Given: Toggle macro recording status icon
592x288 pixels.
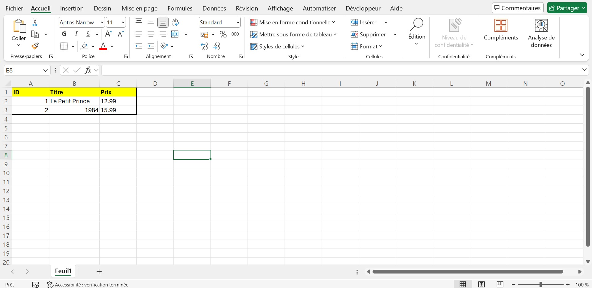Looking at the screenshot, I should [x=35, y=285].
